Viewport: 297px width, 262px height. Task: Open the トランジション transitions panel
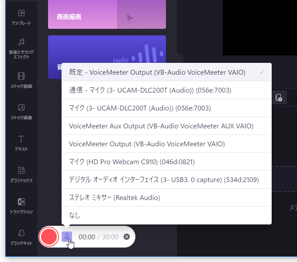point(21,206)
